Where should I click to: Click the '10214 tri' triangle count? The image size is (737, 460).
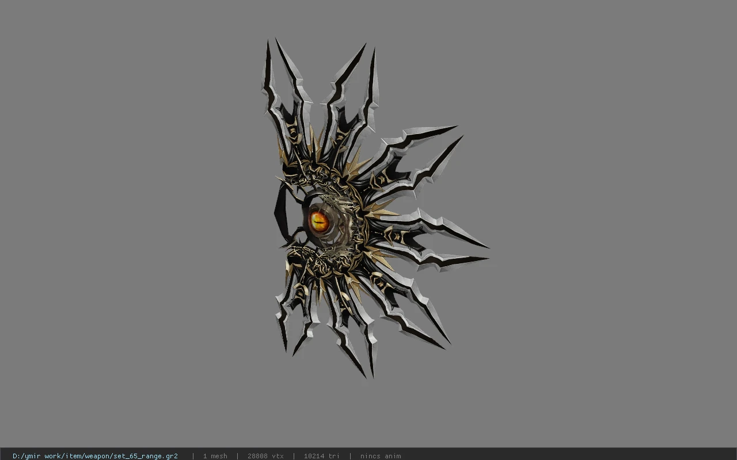point(321,456)
